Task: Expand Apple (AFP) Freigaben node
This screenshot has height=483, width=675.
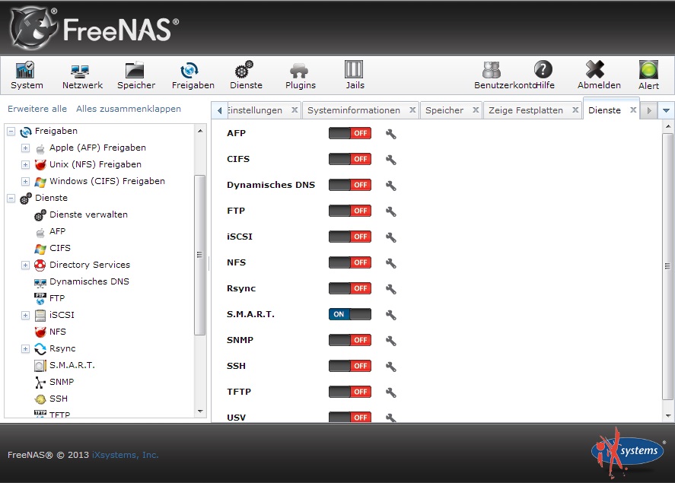Action: pos(25,148)
